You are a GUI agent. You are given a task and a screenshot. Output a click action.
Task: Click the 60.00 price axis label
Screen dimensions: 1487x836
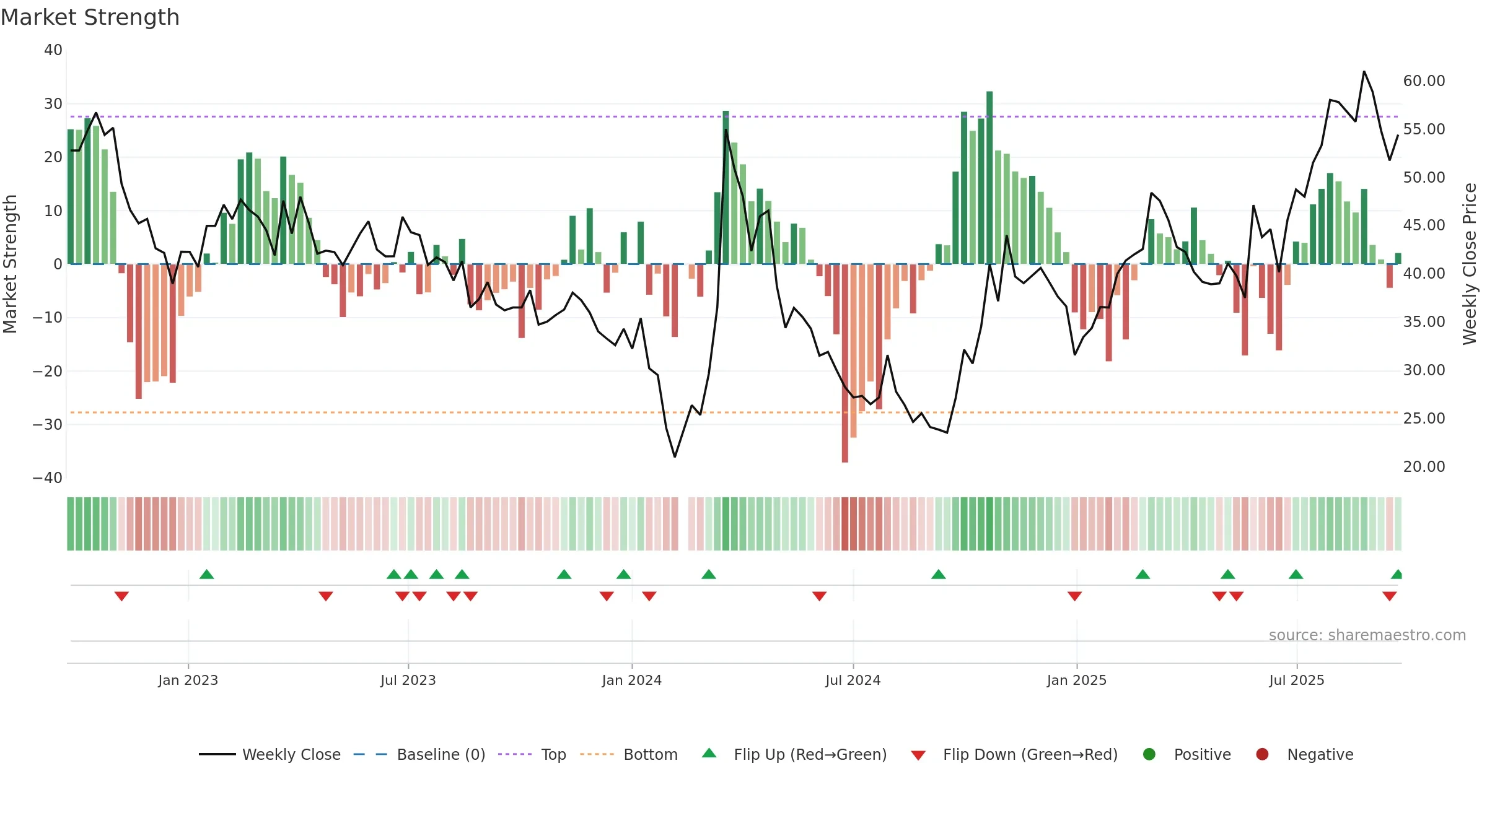1424,81
